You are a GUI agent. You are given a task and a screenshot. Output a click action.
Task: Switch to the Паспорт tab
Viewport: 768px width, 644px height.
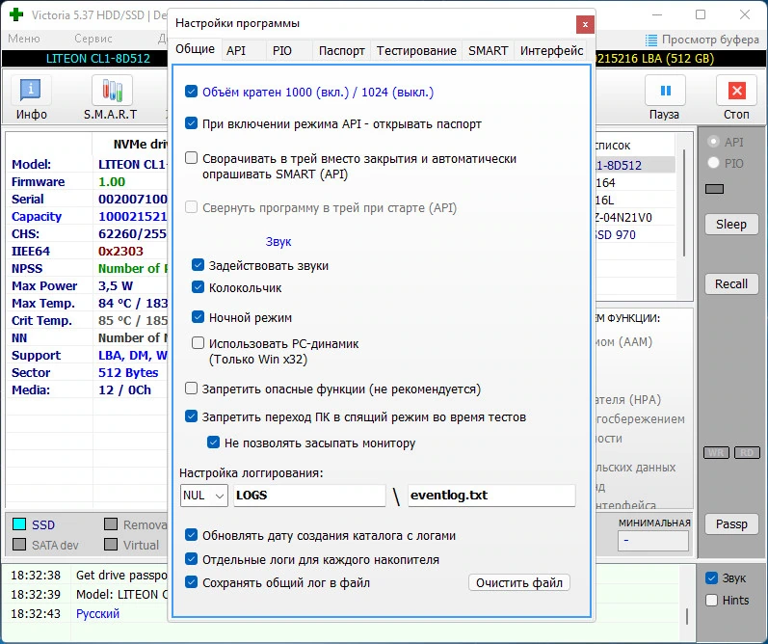pyautogui.click(x=341, y=50)
